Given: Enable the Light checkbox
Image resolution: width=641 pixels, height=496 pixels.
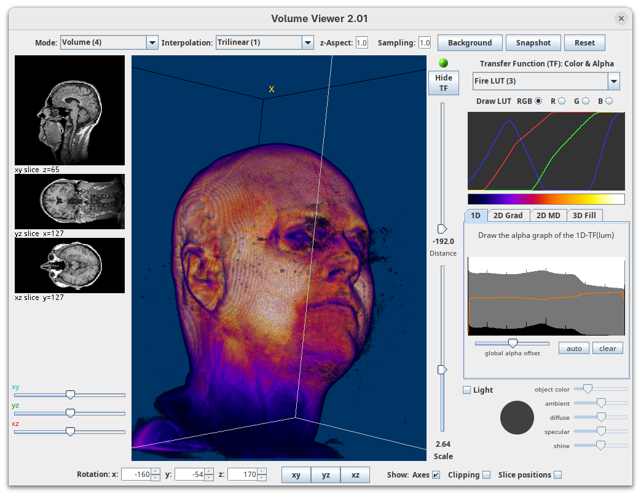Looking at the screenshot, I should click(467, 390).
